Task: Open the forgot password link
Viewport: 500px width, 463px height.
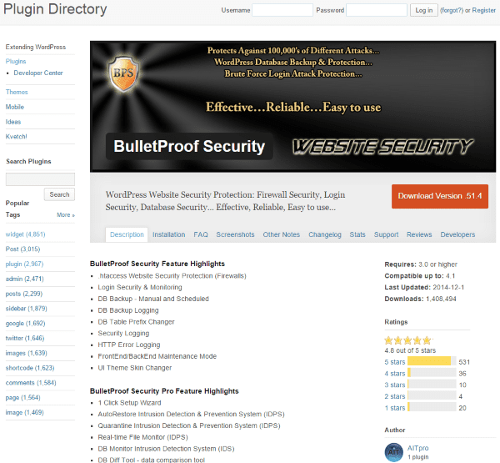Action: pos(452,11)
